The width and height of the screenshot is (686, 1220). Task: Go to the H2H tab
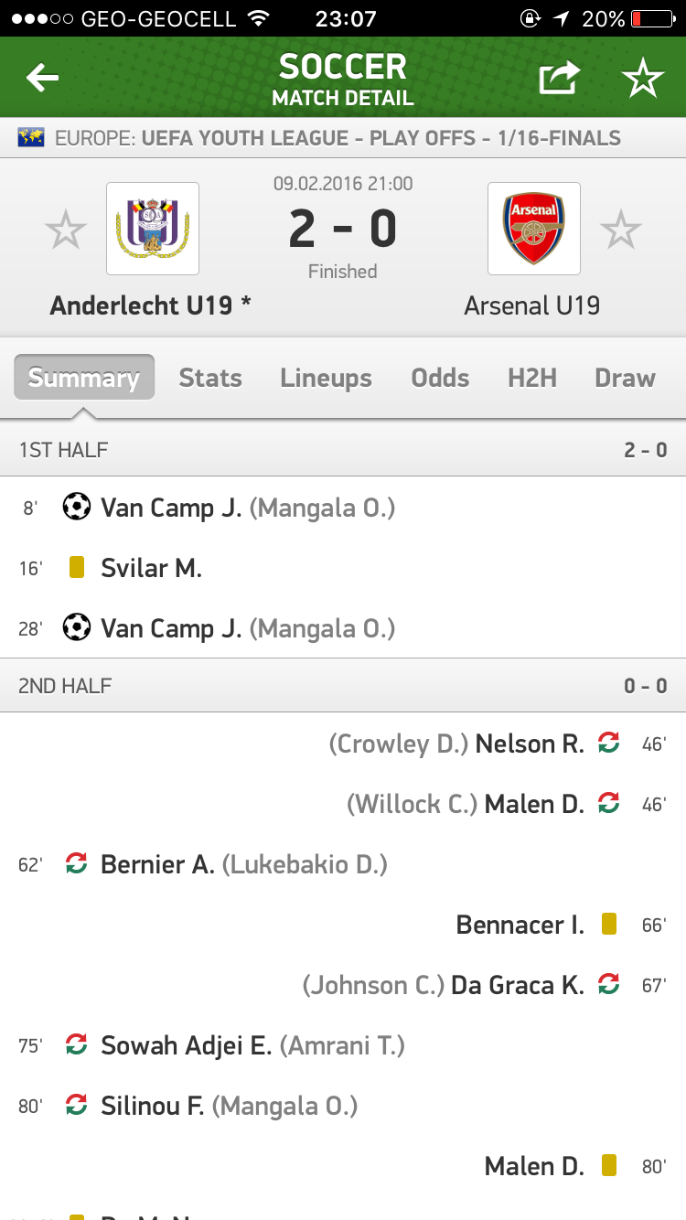(x=532, y=378)
